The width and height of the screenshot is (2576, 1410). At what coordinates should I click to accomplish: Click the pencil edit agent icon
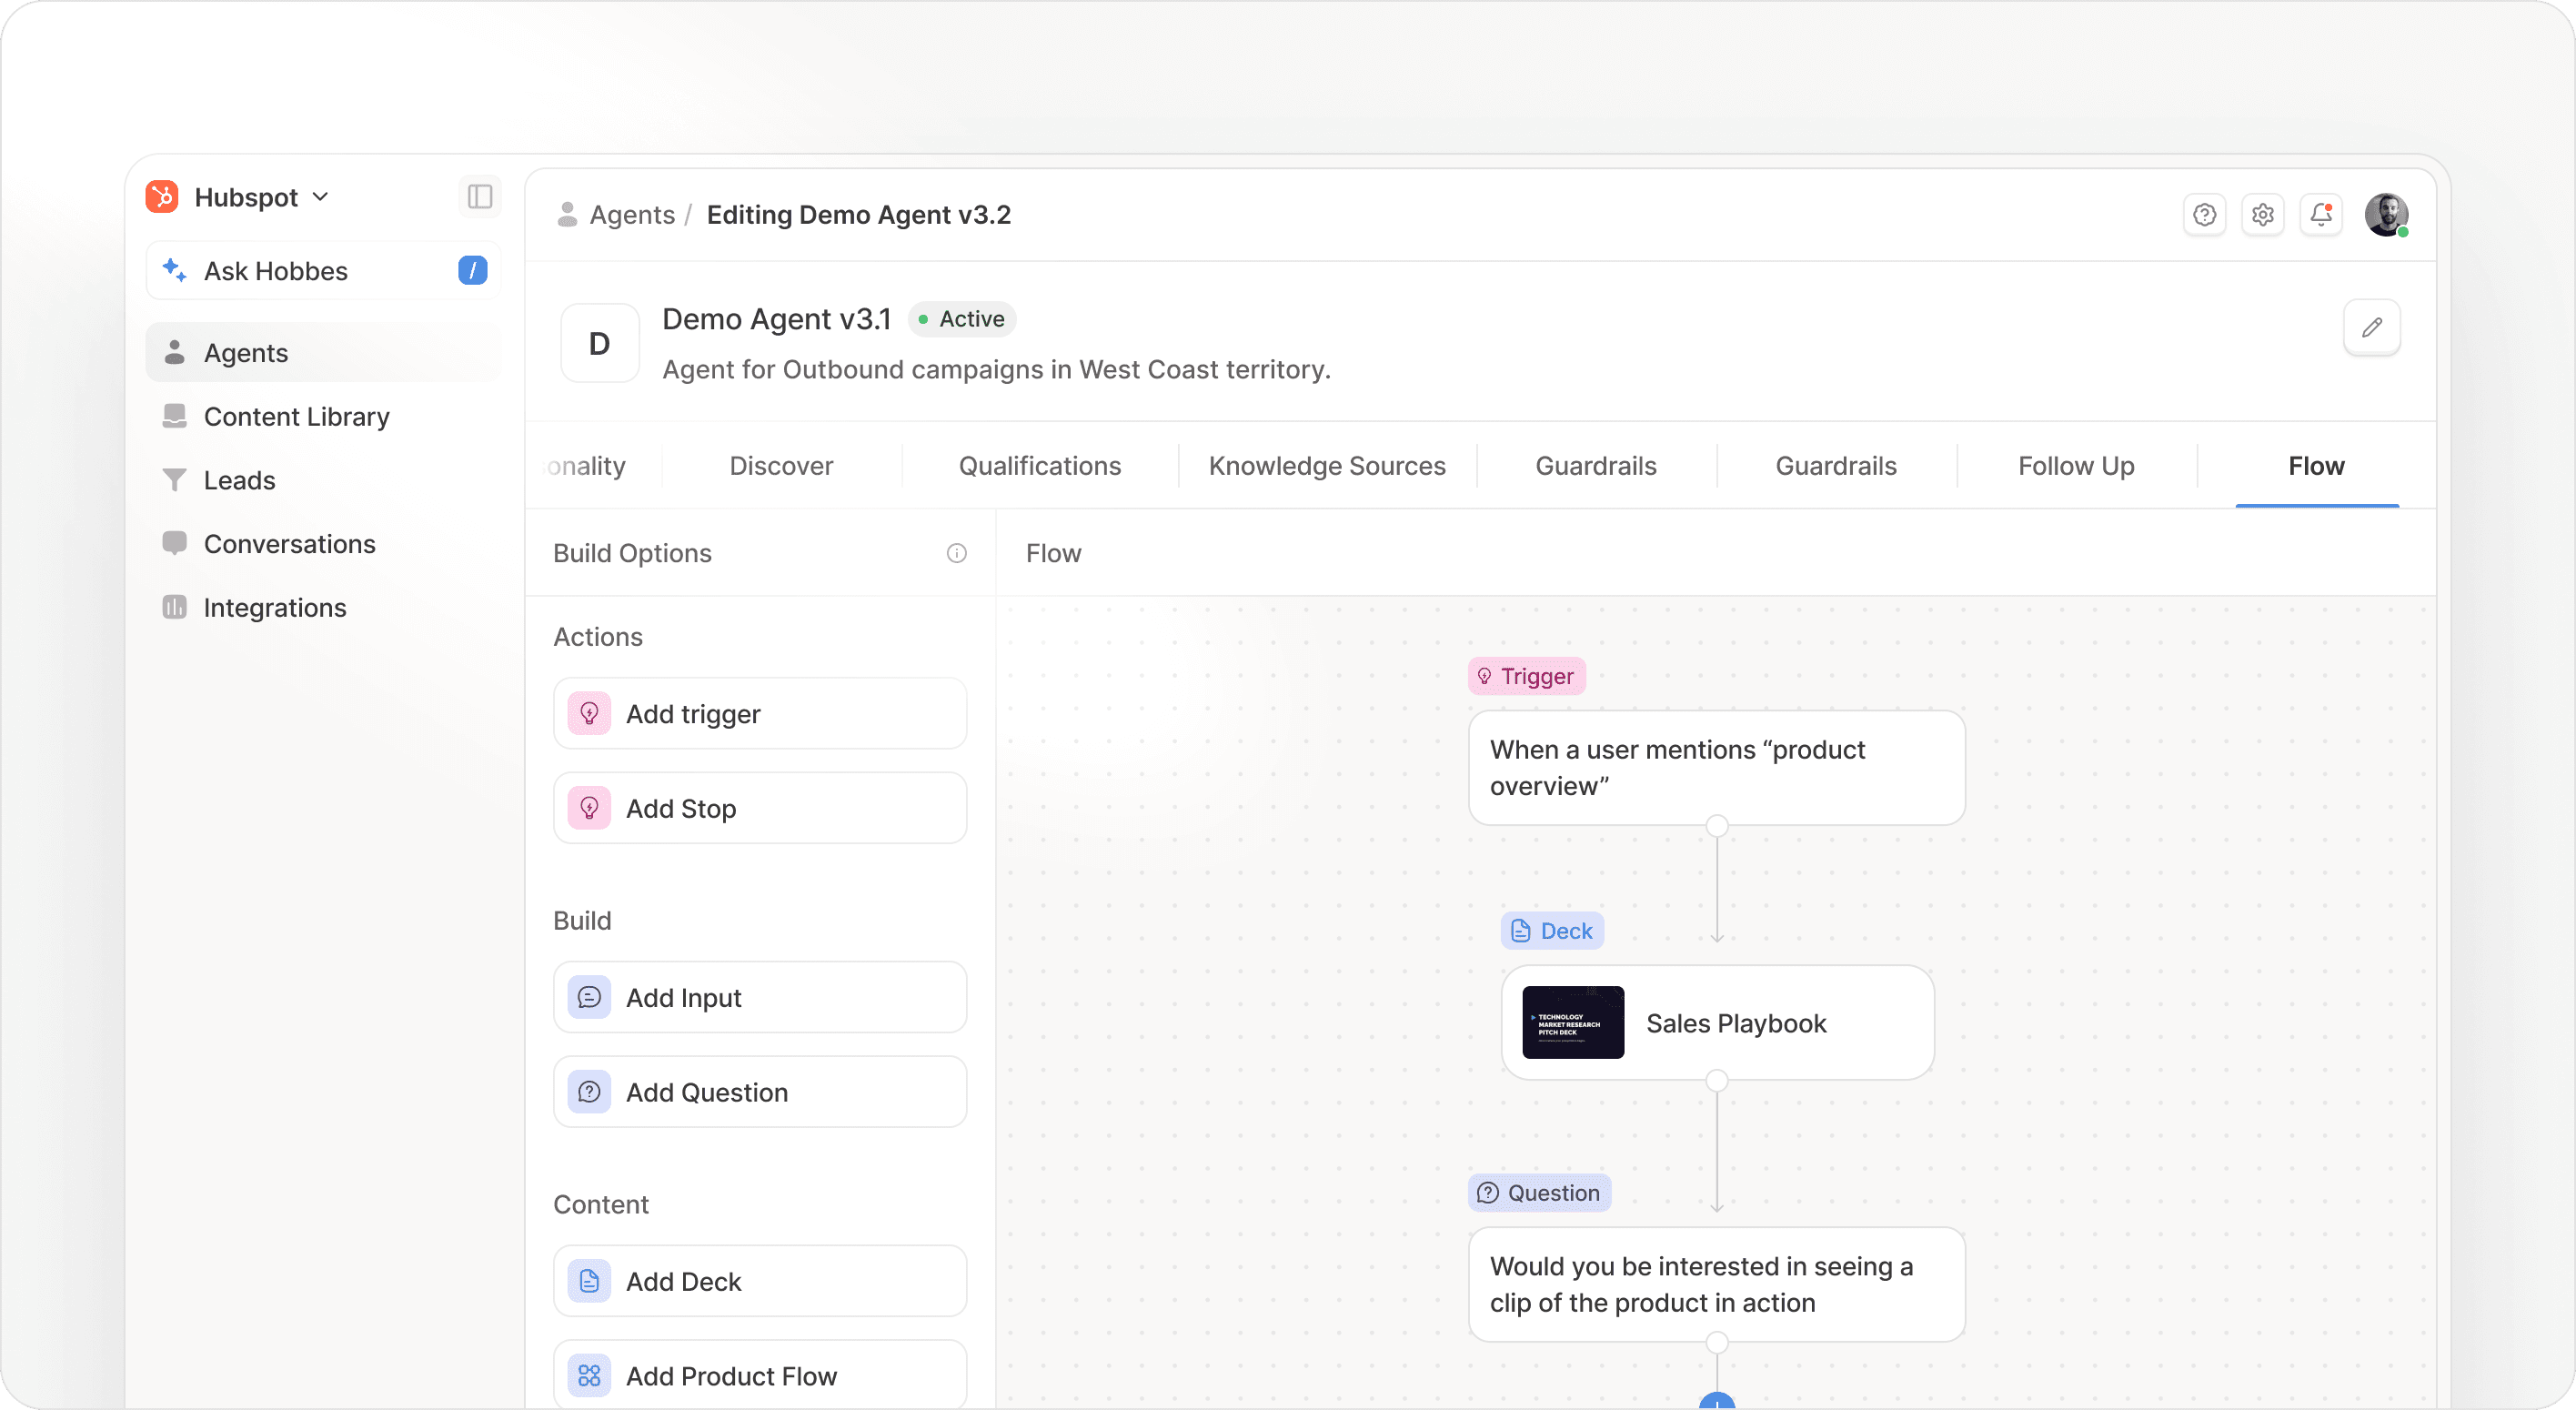coord(2371,328)
